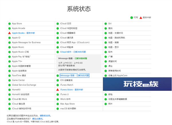Click the iCloud 版 iWork entry
Image resolution: width=172 pixels, height=125 pixels.
pos(19,99)
